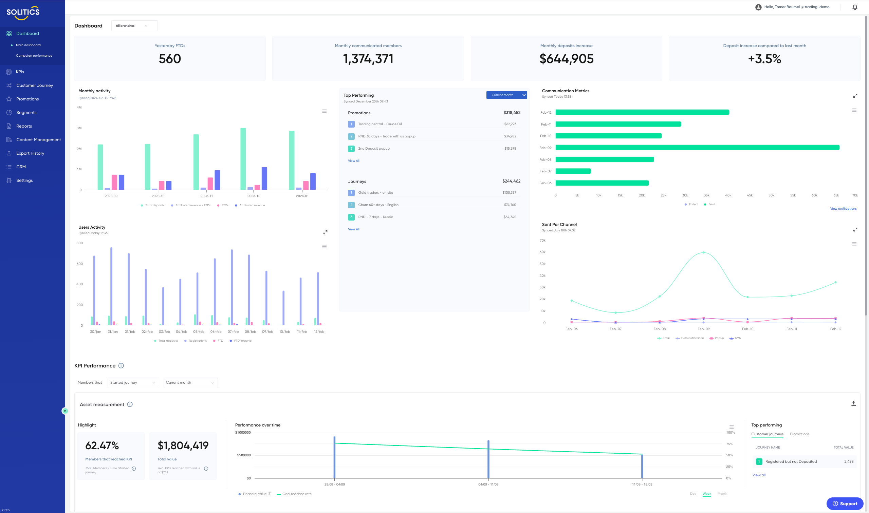Screen dimensions: 869x513
Task: Open the All branches dropdown
Action: (x=134, y=25)
